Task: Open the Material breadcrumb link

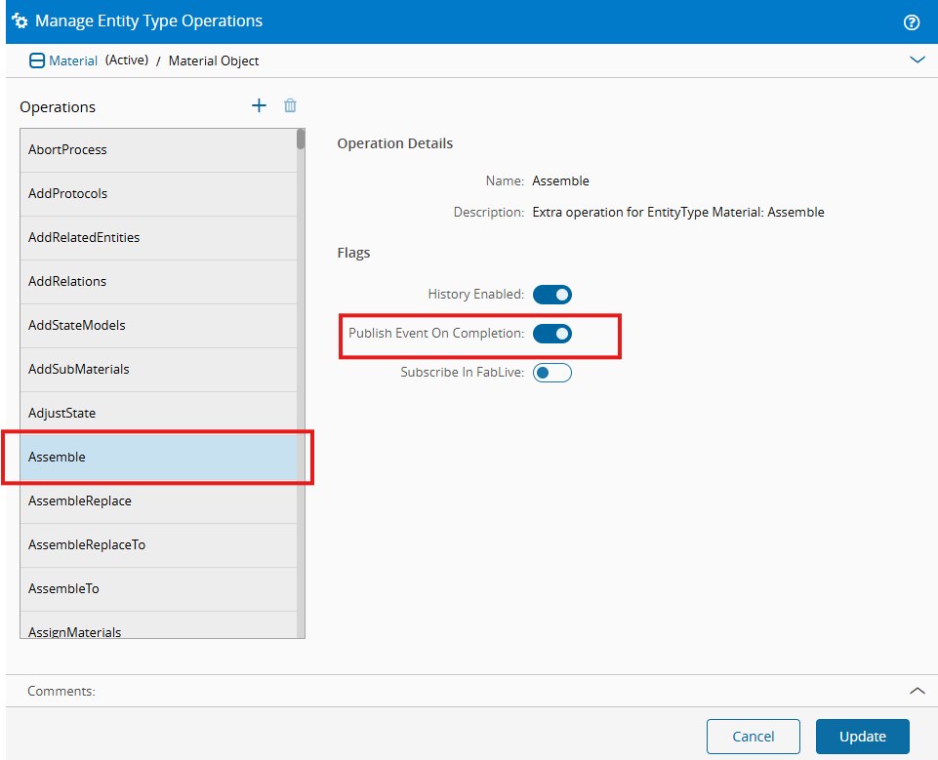Action: pyautogui.click(x=73, y=60)
